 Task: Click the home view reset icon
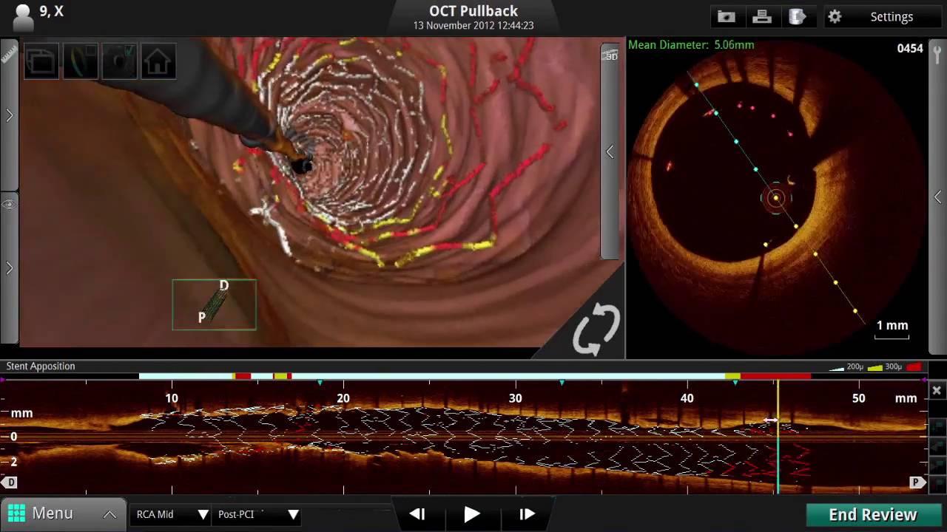[x=157, y=62]
